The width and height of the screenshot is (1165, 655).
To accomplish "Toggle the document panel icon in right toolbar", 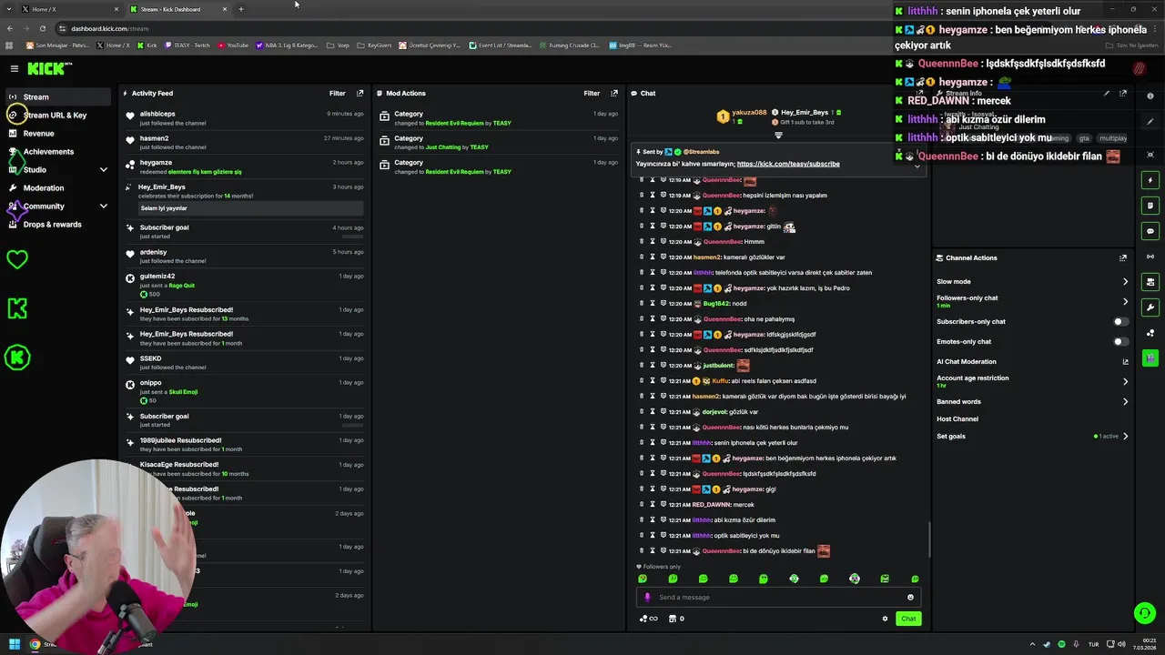I will (x=1150, y=206).
